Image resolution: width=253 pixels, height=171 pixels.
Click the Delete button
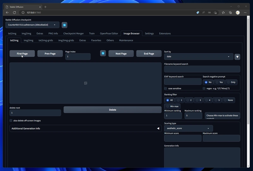[113, 110]
